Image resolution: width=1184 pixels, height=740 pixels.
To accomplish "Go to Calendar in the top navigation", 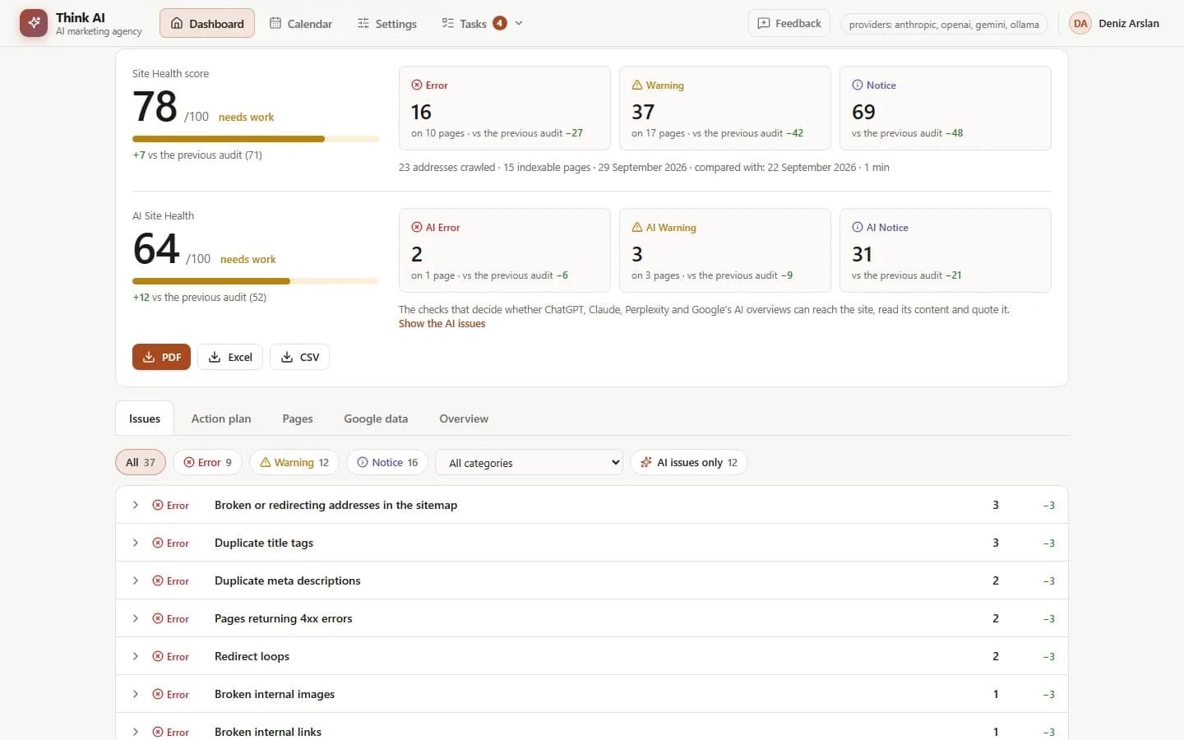I will (x=301, y=23).
